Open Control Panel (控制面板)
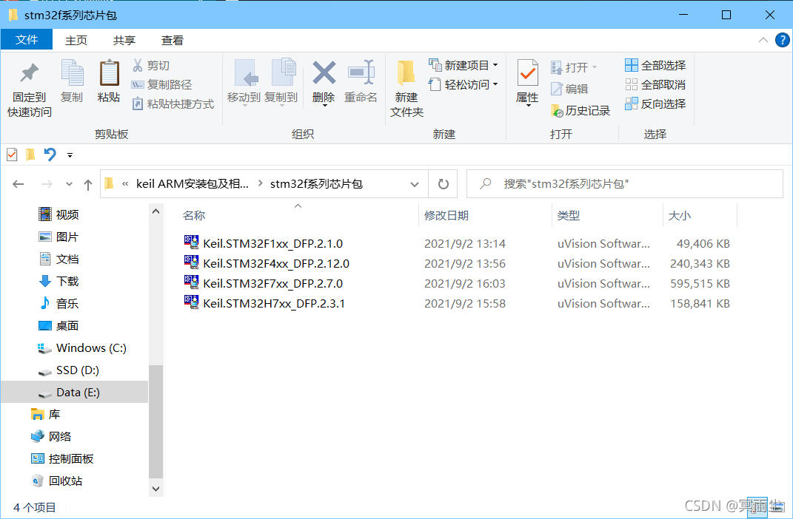The image size is (793, 519). coord(62,459)
